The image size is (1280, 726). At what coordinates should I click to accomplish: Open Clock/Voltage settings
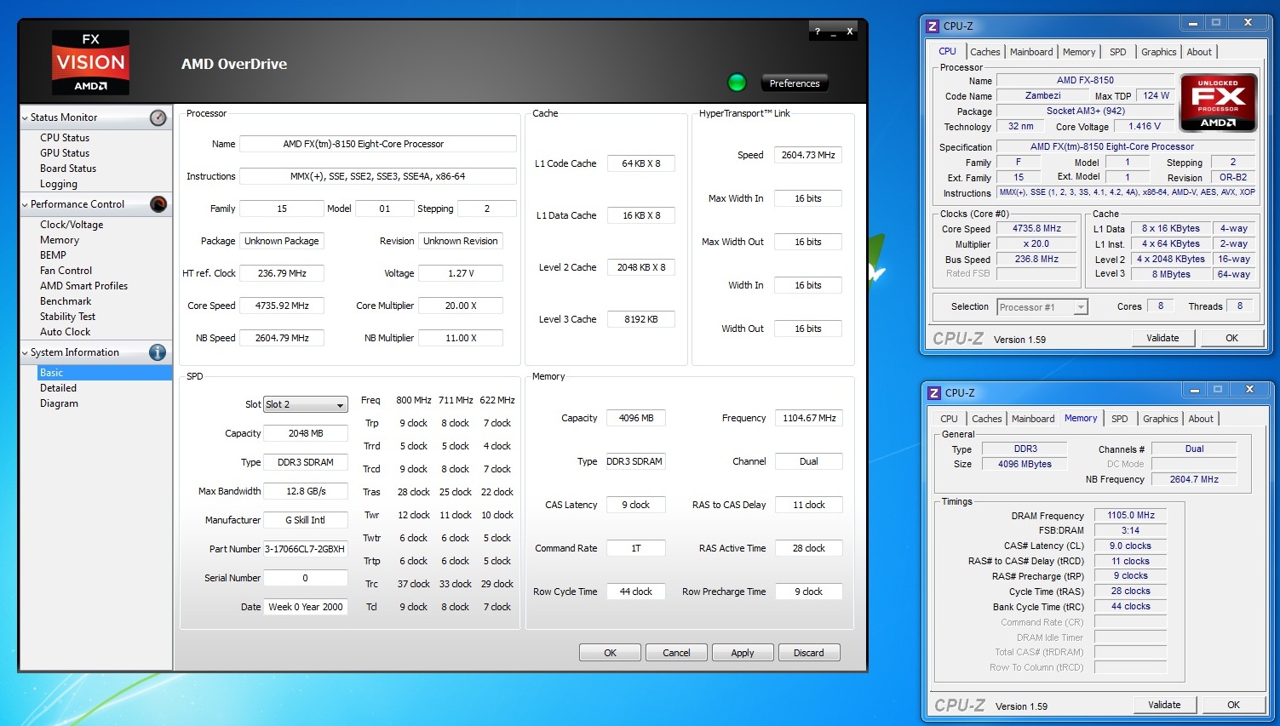72,225
